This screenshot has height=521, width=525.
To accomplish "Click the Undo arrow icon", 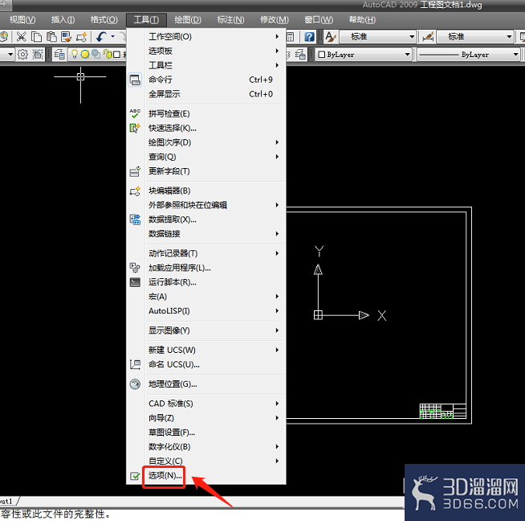I will tap(101, 36).
